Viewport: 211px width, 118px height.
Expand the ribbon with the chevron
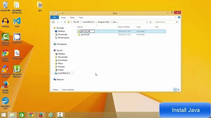coord(176,17)
